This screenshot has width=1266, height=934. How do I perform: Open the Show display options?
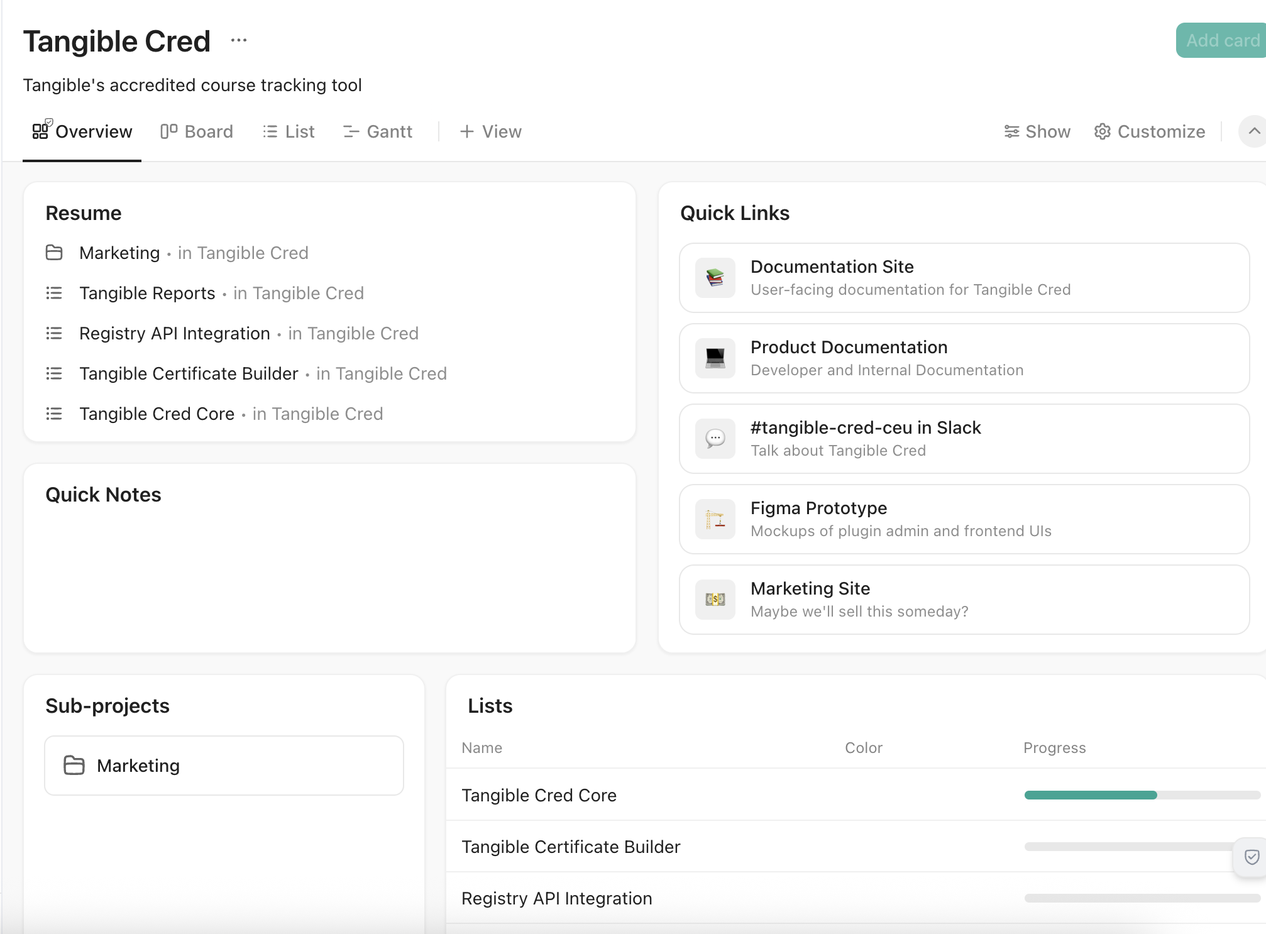1037,131
